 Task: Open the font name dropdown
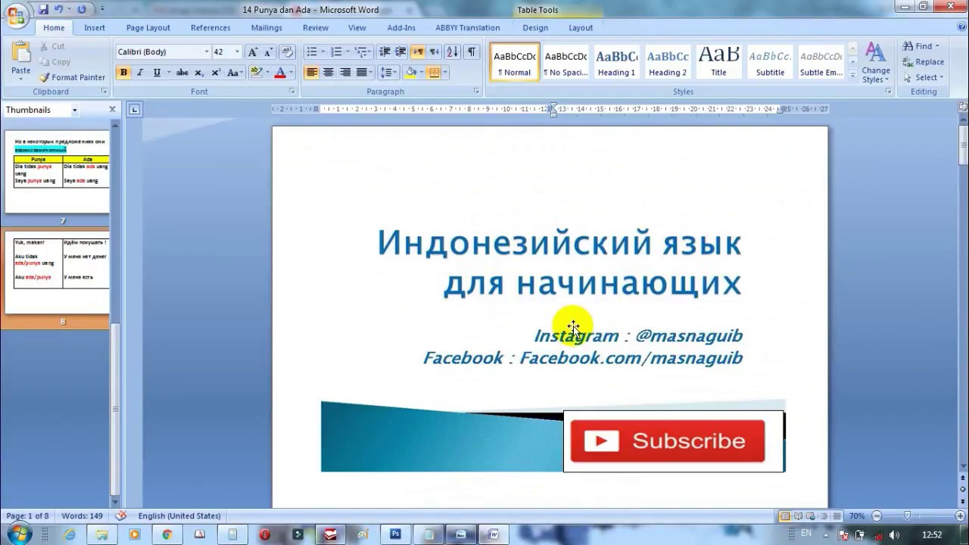click(x=206, y=52)
